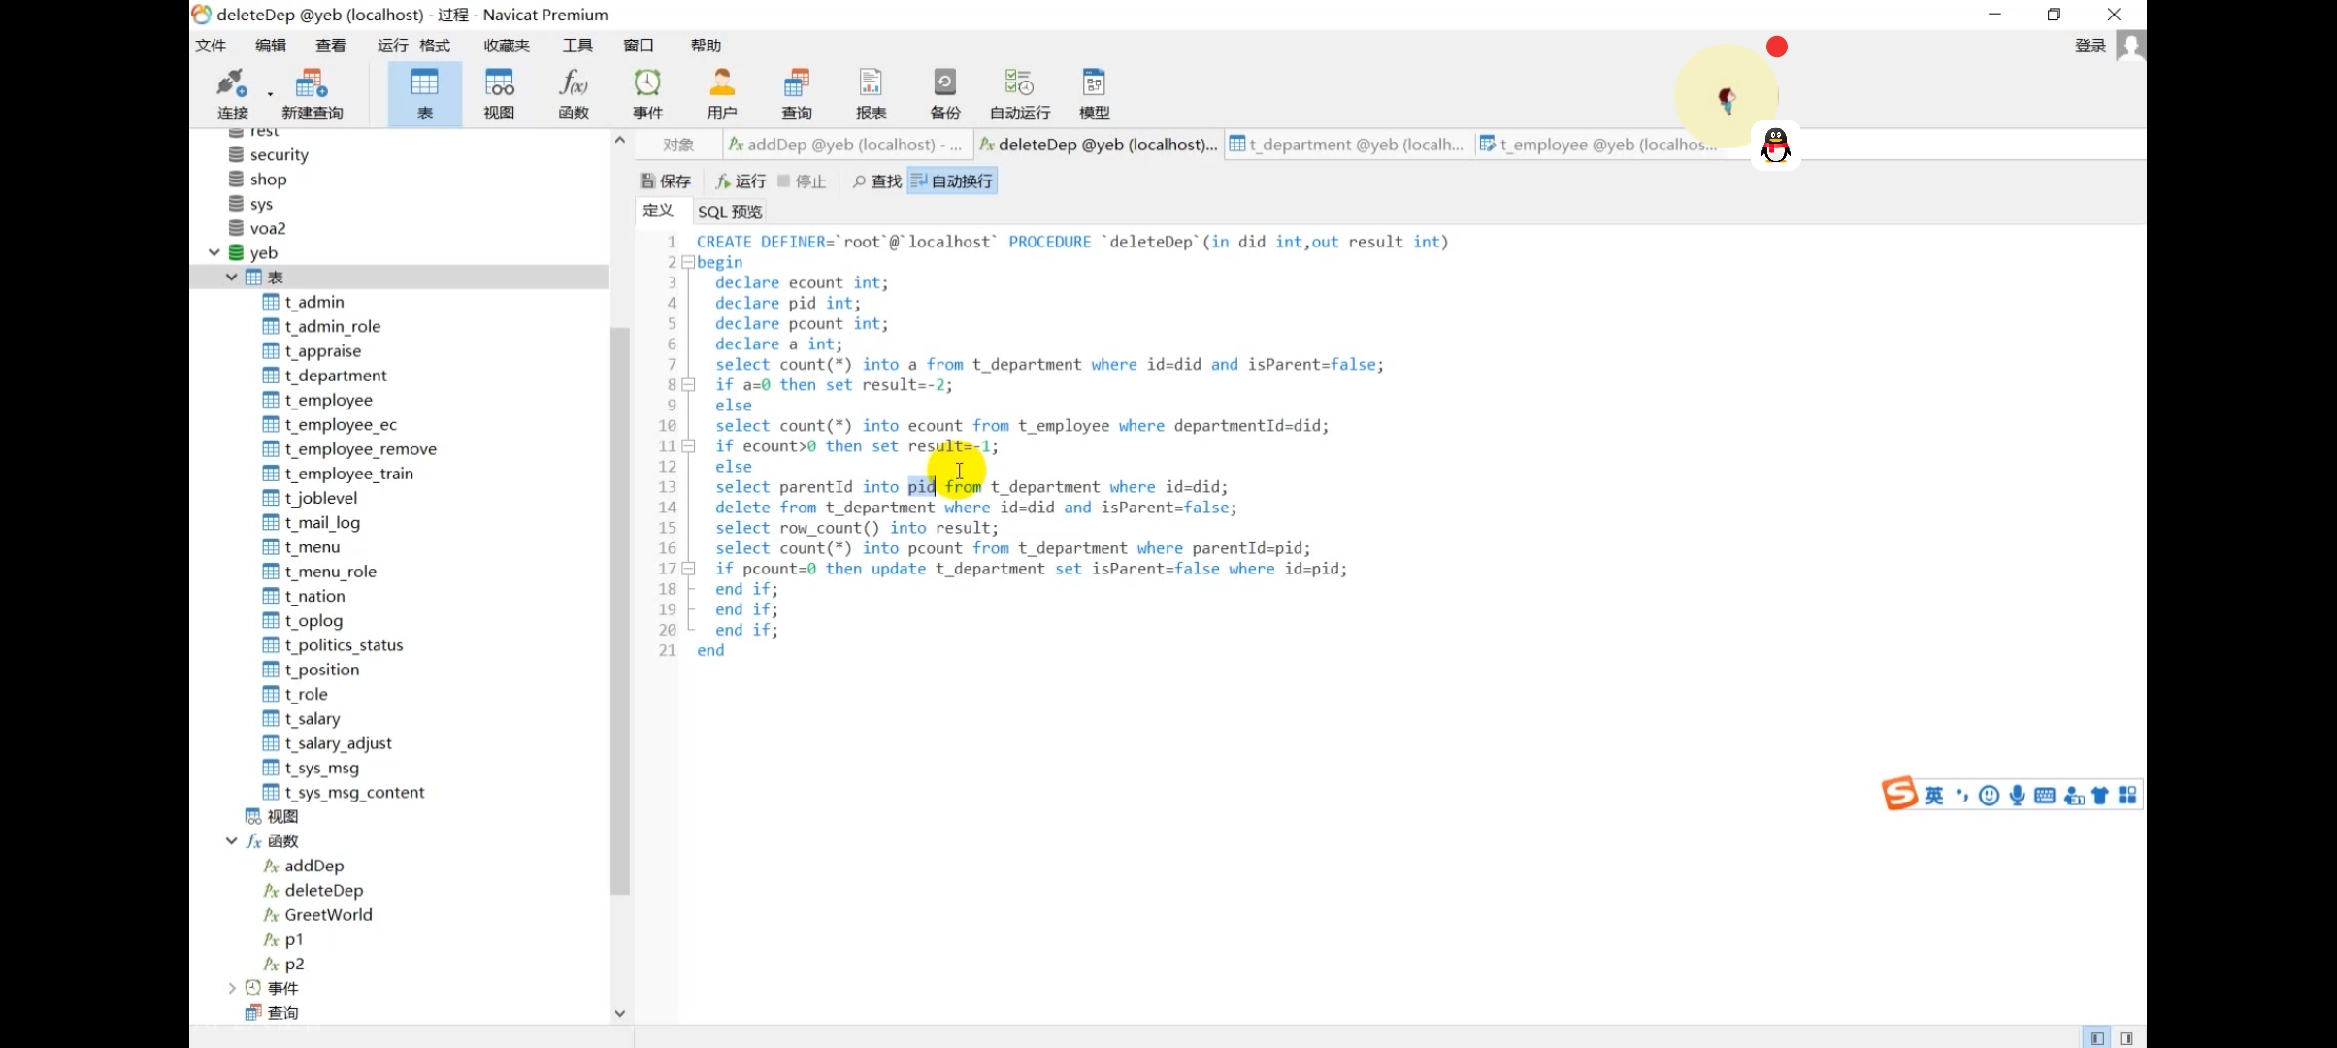Image resolution: width=2337 pixels, height=1048 pixels.
Task: Open the 视图 (View) toolbar icon
Action: coord(499,93)
